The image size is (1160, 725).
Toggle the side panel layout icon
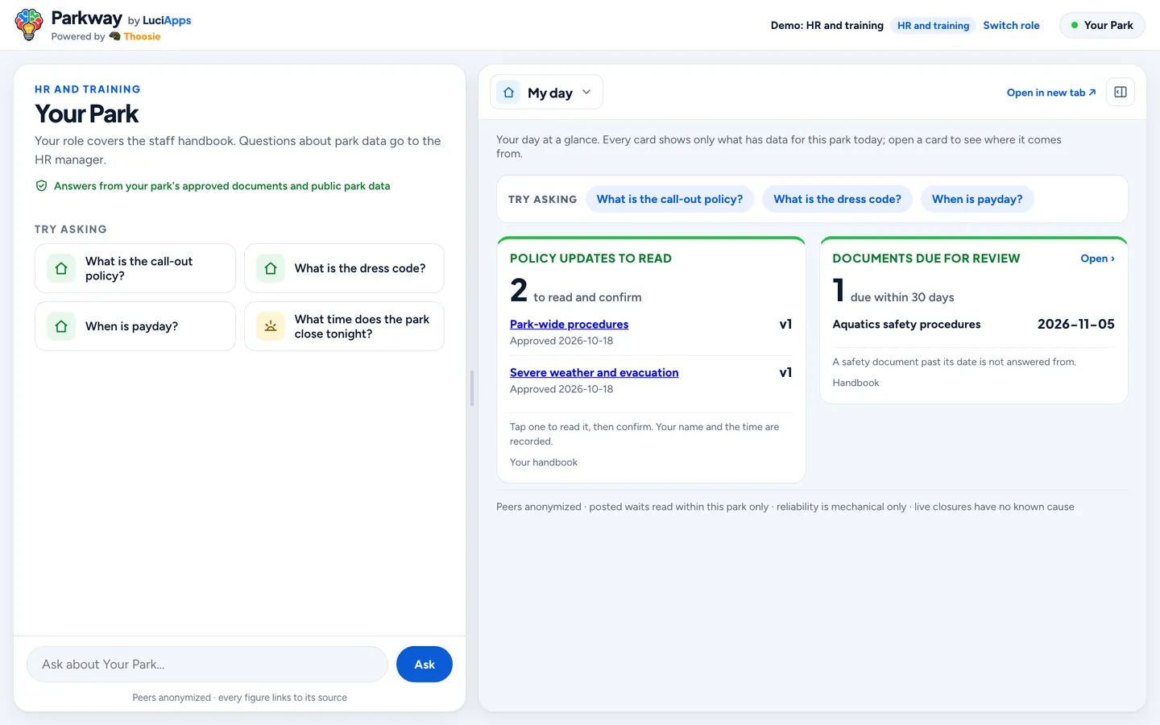(1121, 92)
